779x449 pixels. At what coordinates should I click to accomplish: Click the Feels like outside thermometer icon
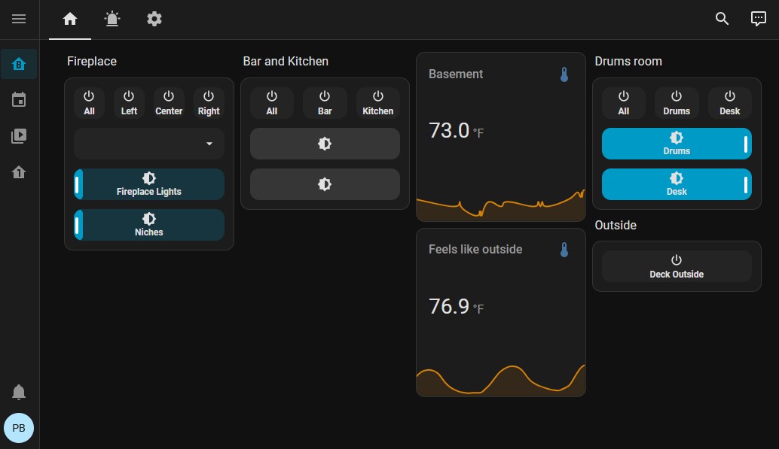coord(564,250)
